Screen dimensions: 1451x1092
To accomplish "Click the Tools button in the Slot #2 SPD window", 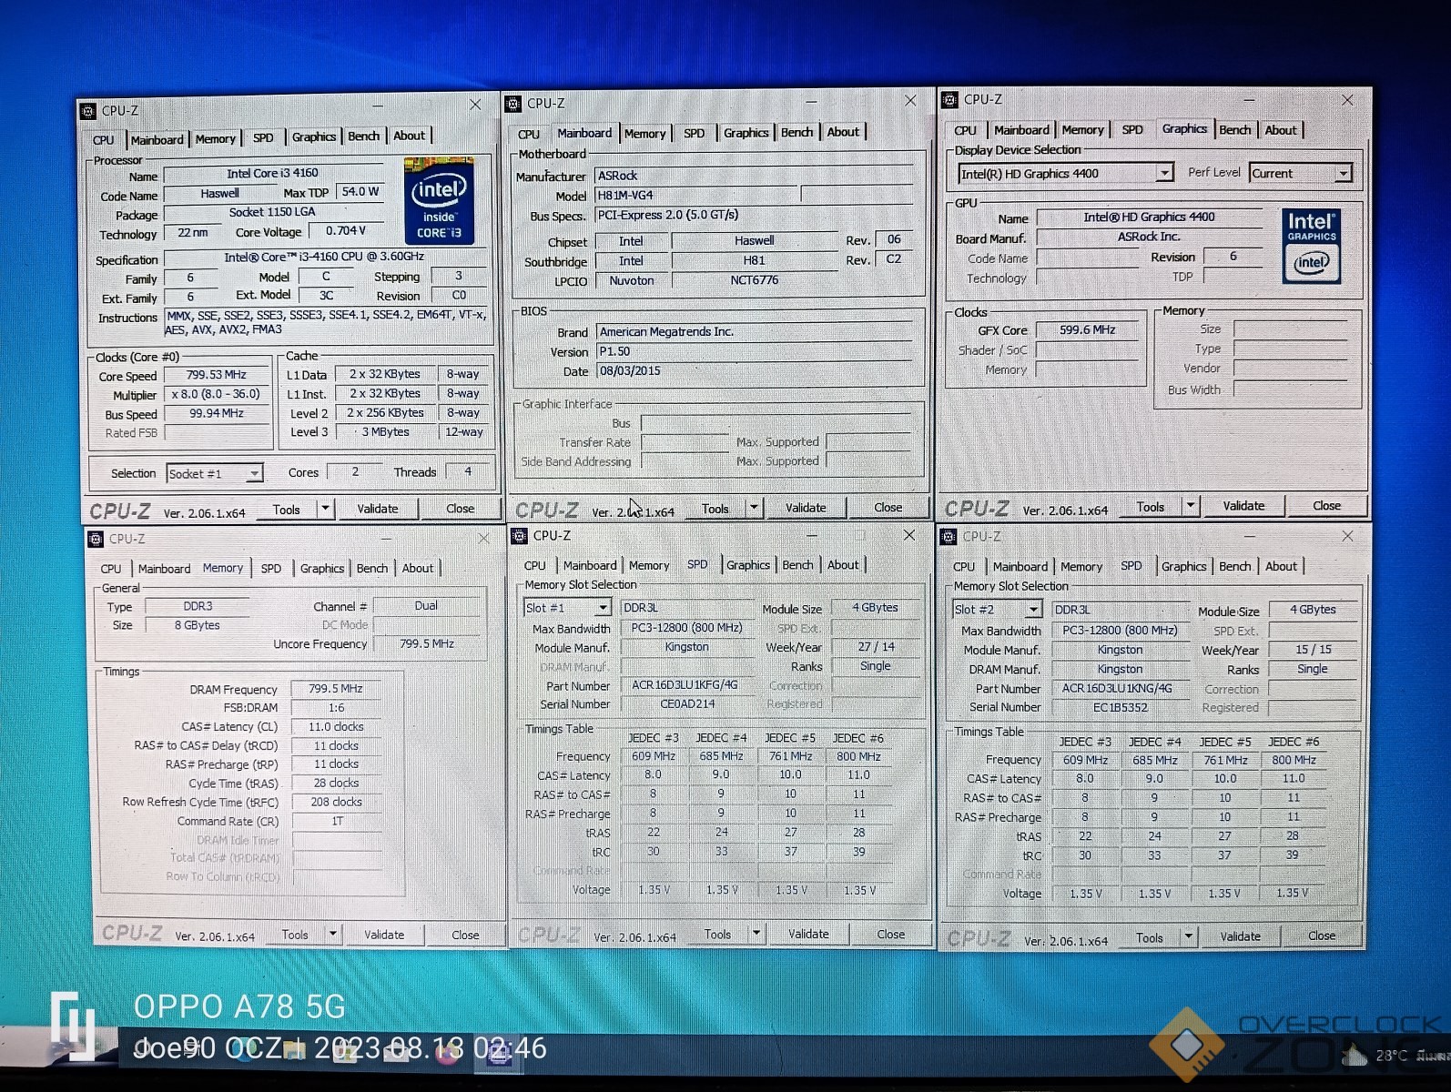I will [x=1150, y=937].
